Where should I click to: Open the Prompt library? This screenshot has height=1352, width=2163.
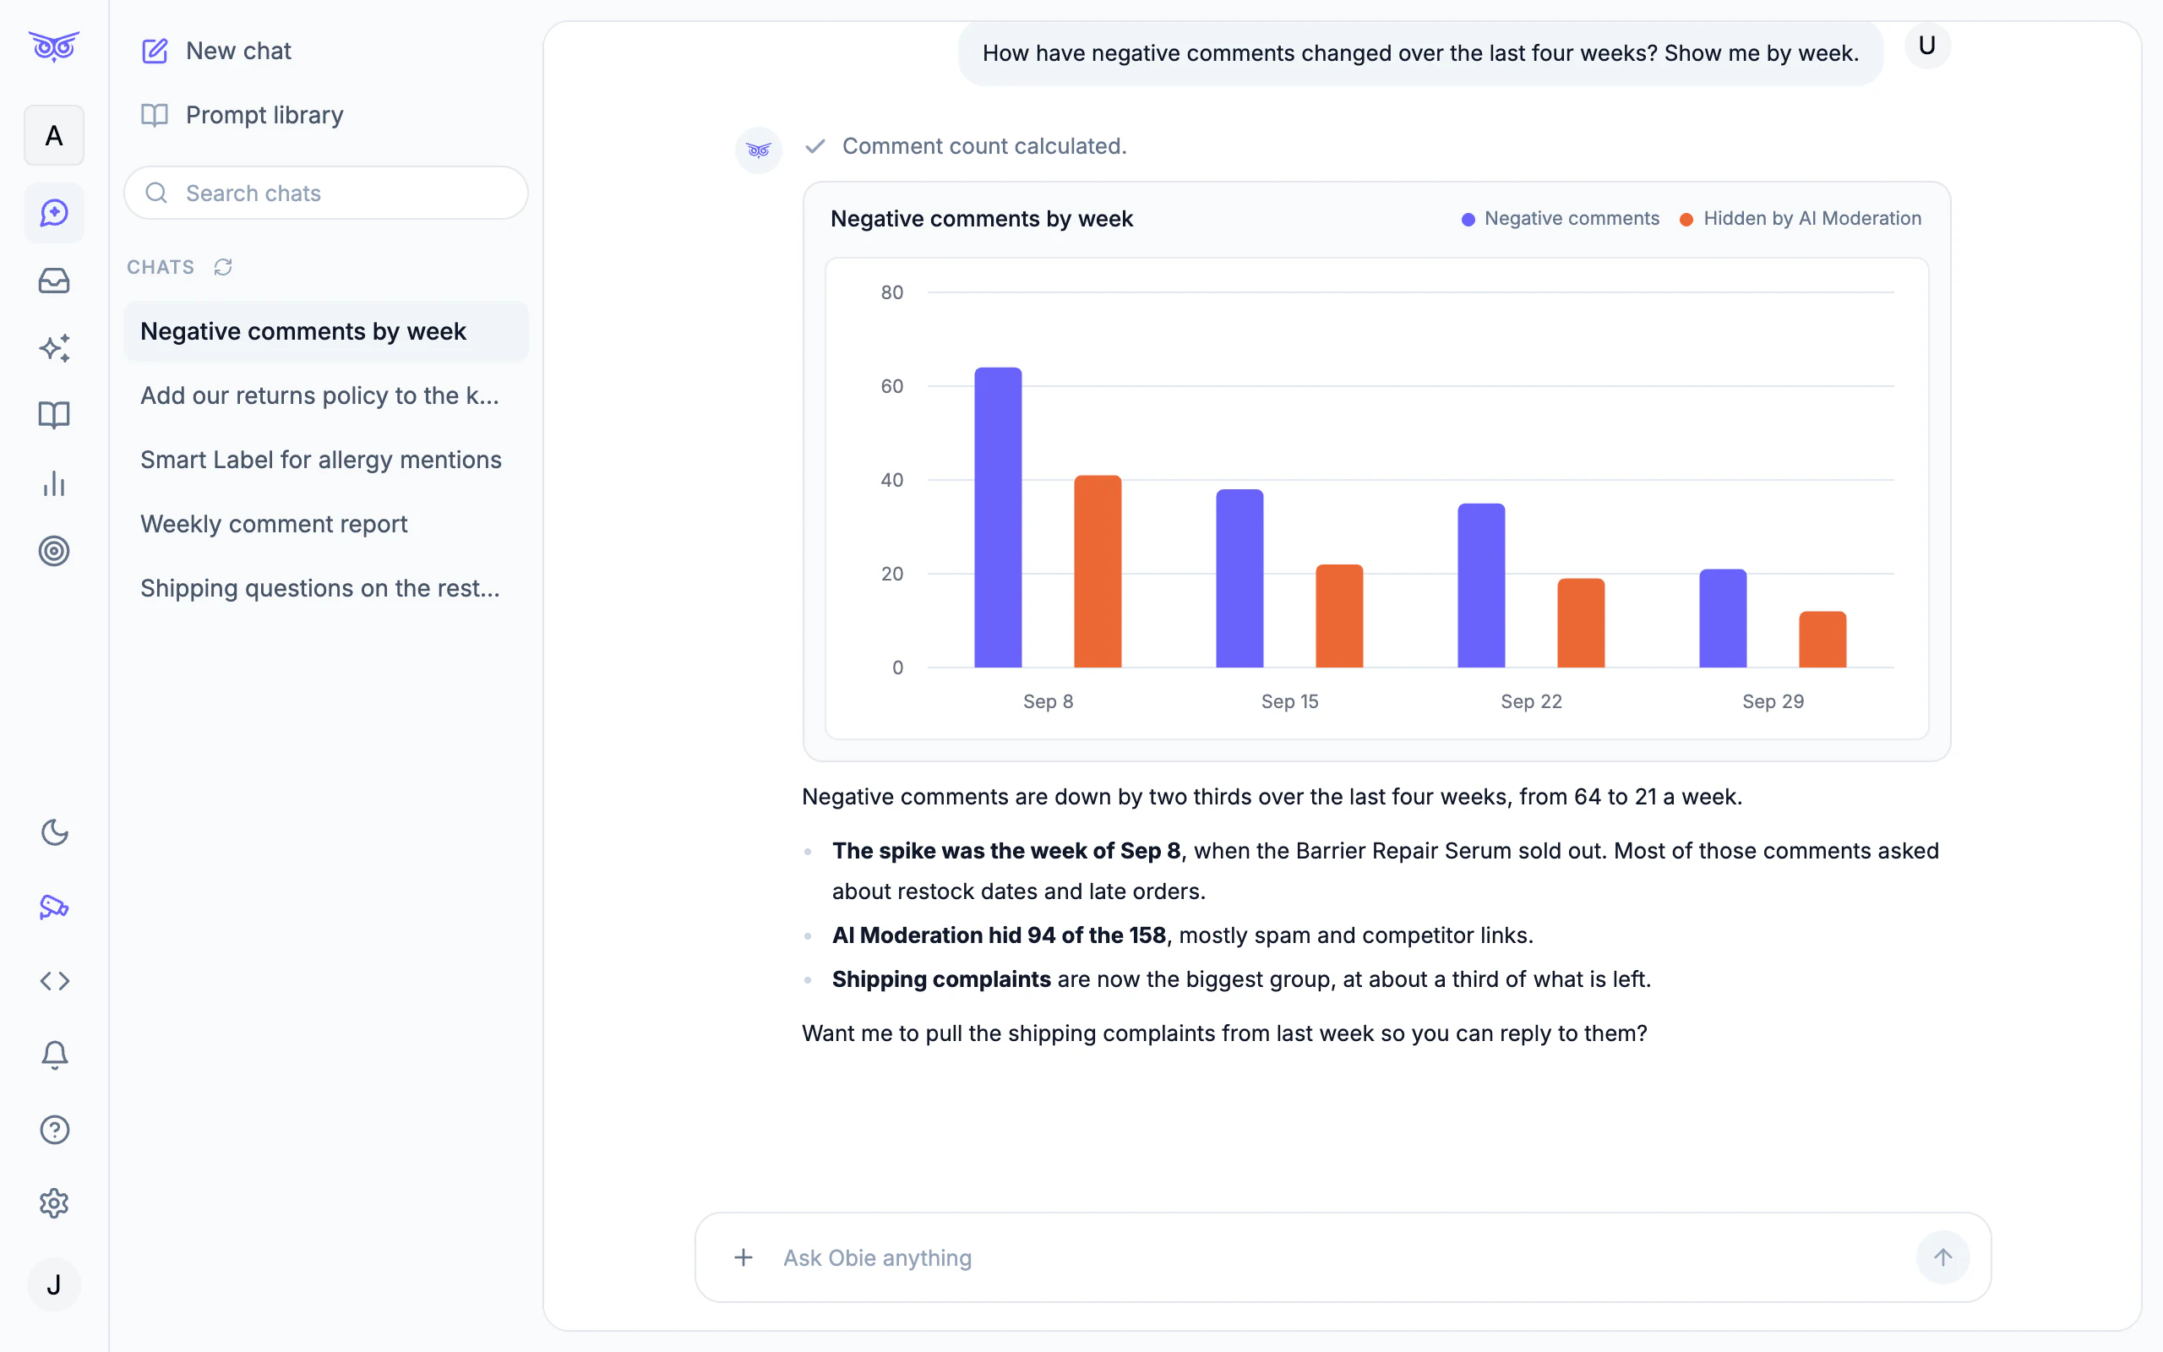click(x=242, y=116)
